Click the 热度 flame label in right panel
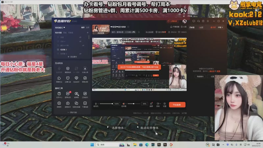Screen dimensions: 263x148 213,27
